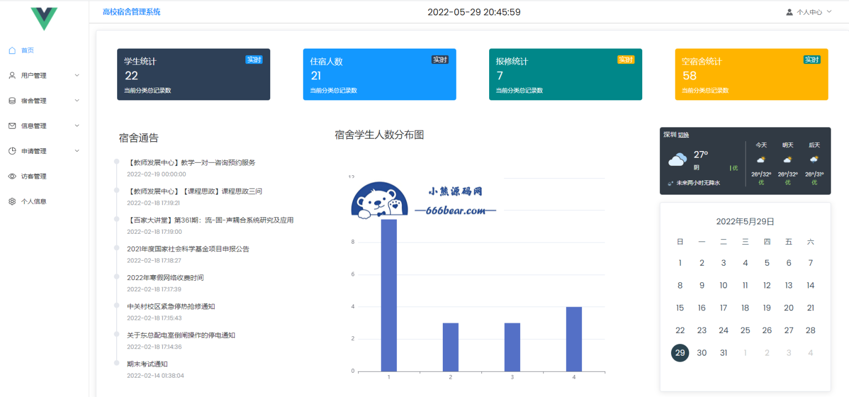This screenshot has width=849, height=397.
Task: Click the database icon beside 宿舍管理
Action: click(x=12, y=100)
